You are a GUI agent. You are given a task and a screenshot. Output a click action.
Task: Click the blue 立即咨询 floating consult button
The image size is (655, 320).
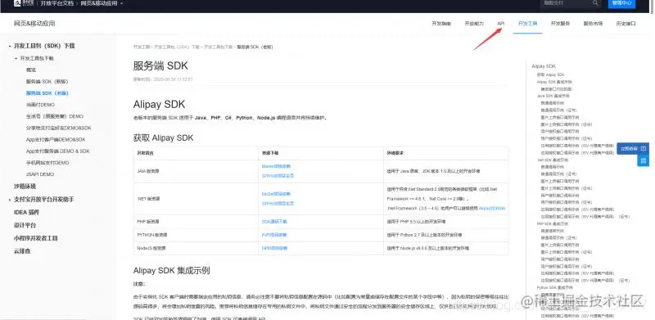633,148
